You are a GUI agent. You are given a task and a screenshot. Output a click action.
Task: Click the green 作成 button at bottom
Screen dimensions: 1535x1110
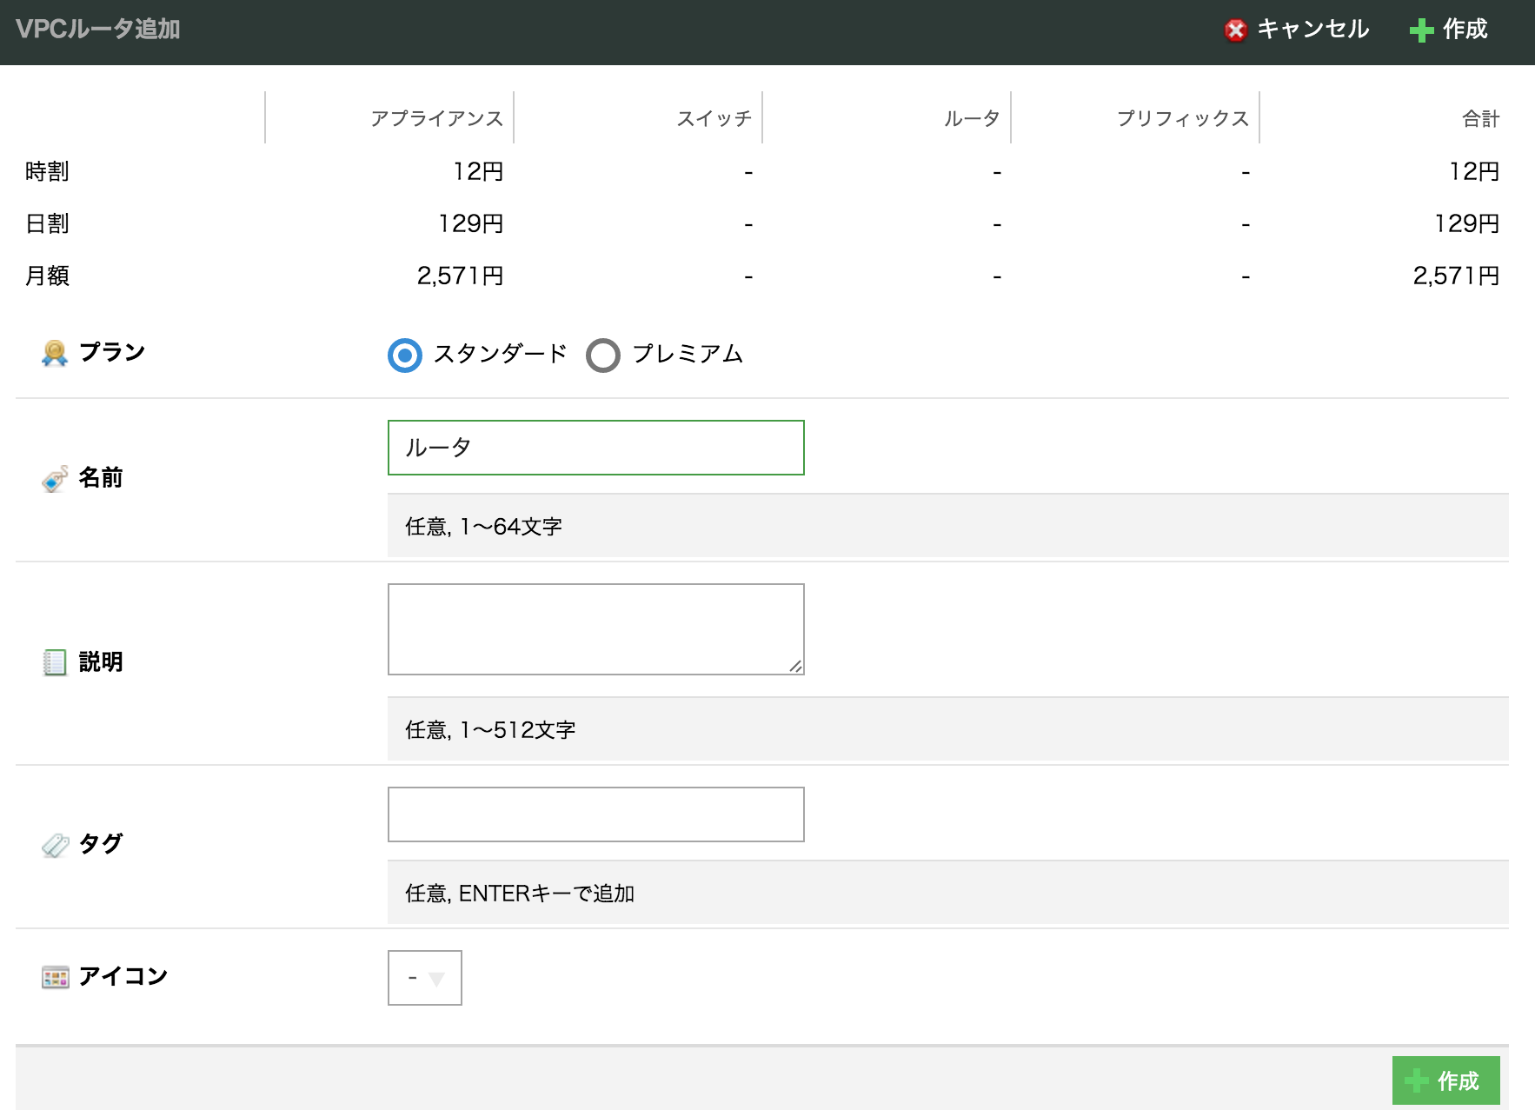click(x=1445, y=1080)
